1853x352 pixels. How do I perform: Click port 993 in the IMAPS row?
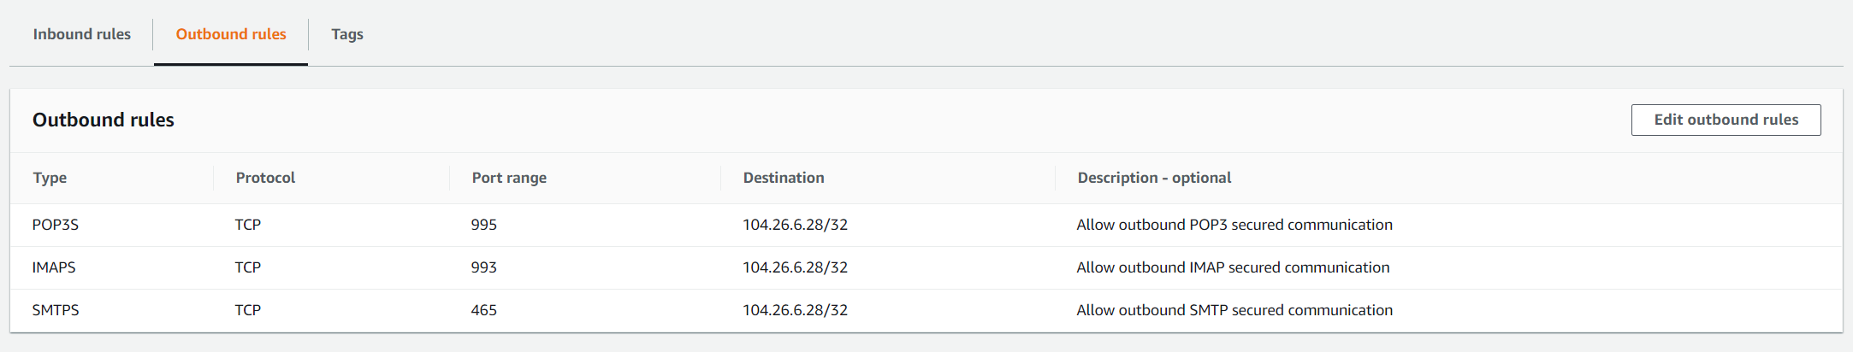click(x=484, y=267)
